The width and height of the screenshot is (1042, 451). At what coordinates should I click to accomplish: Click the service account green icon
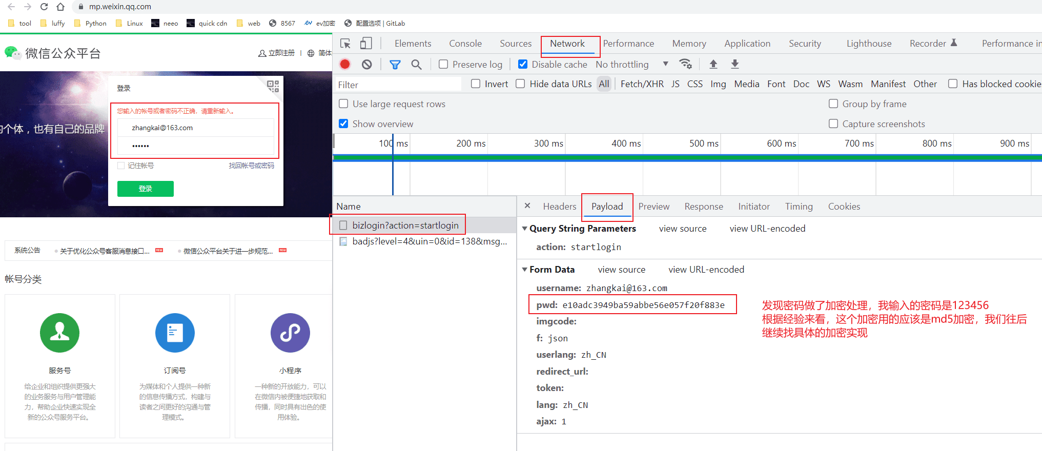point(59,333)
